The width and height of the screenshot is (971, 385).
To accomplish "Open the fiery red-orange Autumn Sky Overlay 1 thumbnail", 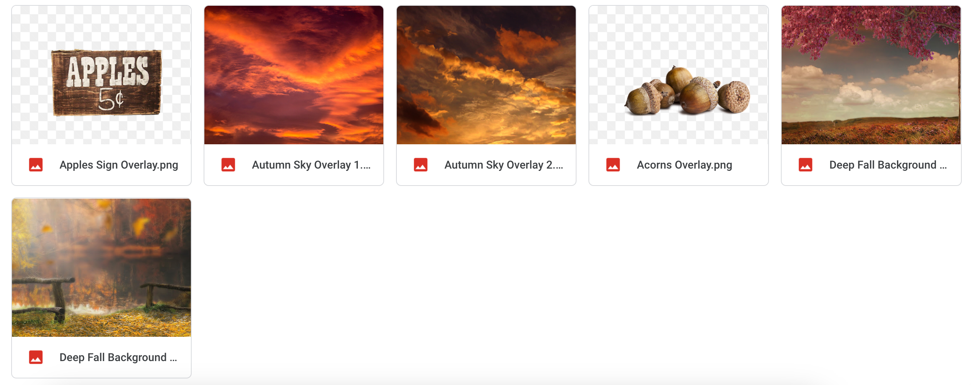I will 294,75.
